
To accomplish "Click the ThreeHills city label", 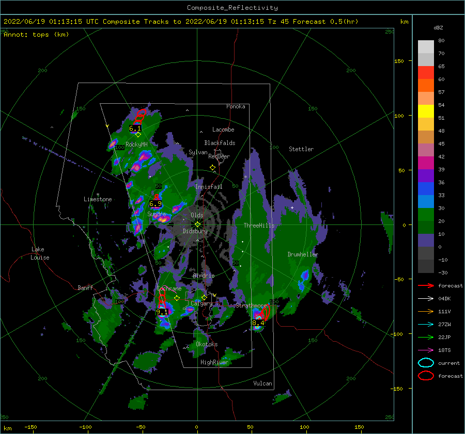I will pyautogui.click(x=259, y=226).
